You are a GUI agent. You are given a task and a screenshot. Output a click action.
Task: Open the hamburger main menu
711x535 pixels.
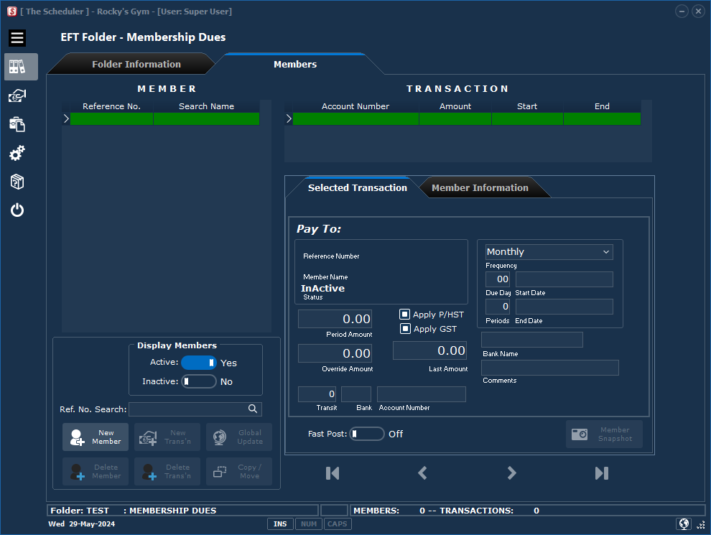pos(17,38)
